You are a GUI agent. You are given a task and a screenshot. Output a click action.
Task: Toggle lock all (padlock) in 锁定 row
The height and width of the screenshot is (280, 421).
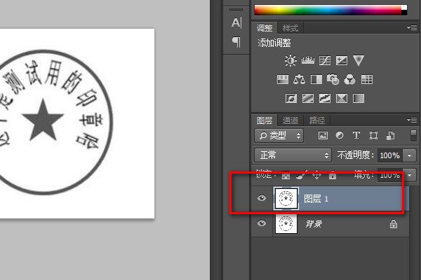[333, 175]
